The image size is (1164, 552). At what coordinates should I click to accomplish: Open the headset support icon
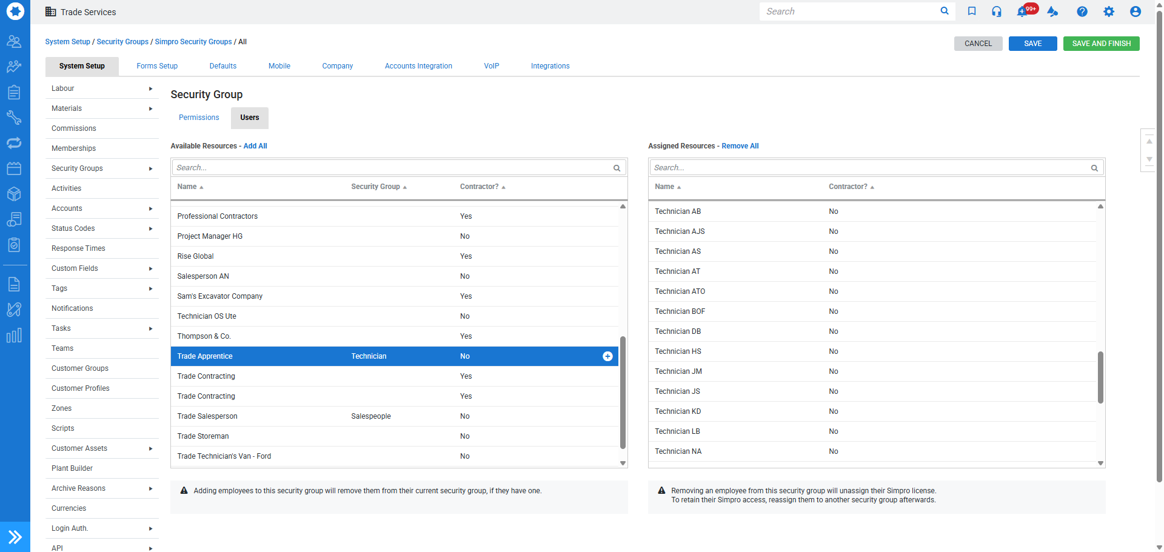(996, 12)
